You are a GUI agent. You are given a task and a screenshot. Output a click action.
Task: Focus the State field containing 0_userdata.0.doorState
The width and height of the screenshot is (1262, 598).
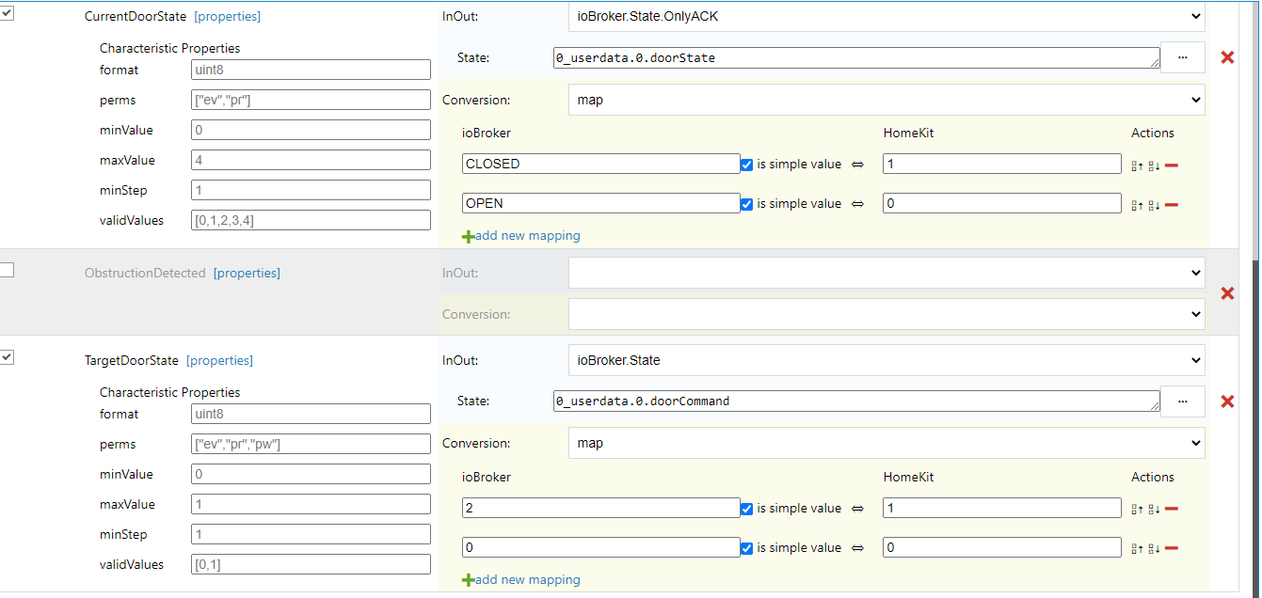click(856, 58)
